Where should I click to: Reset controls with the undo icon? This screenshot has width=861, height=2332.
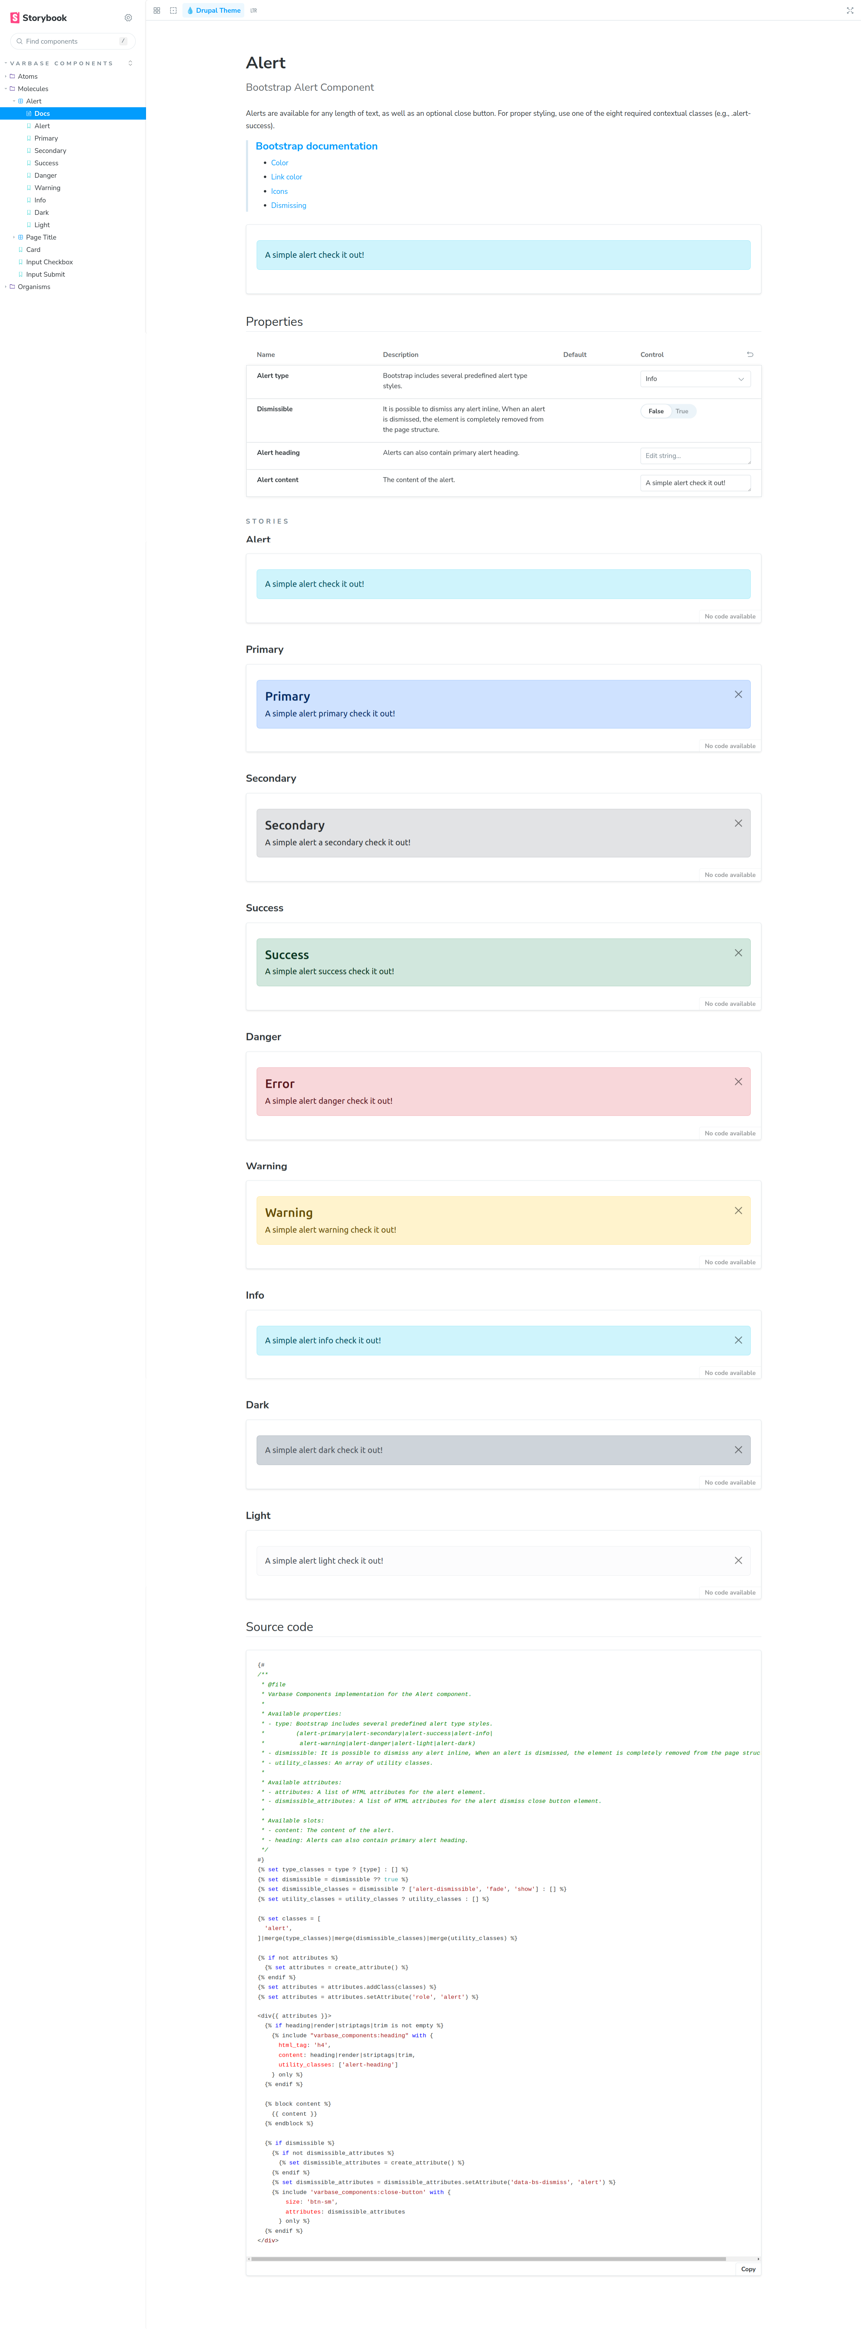click(x=750, y=354)
